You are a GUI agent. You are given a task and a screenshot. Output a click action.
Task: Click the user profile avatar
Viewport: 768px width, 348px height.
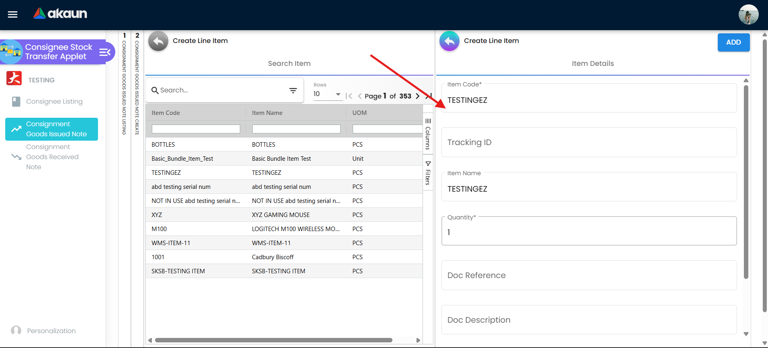click(x=748, y=15)
